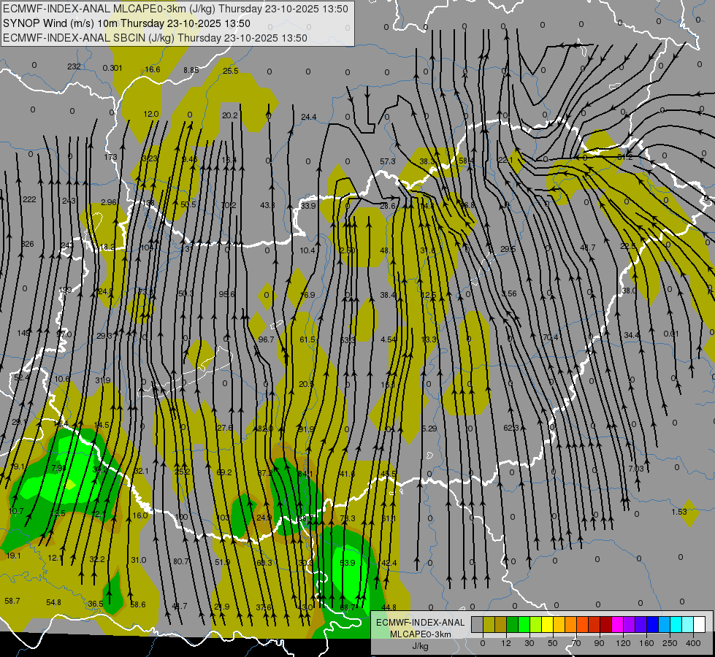
Task: Click the map value '1.53'
Action: [679, 512]
